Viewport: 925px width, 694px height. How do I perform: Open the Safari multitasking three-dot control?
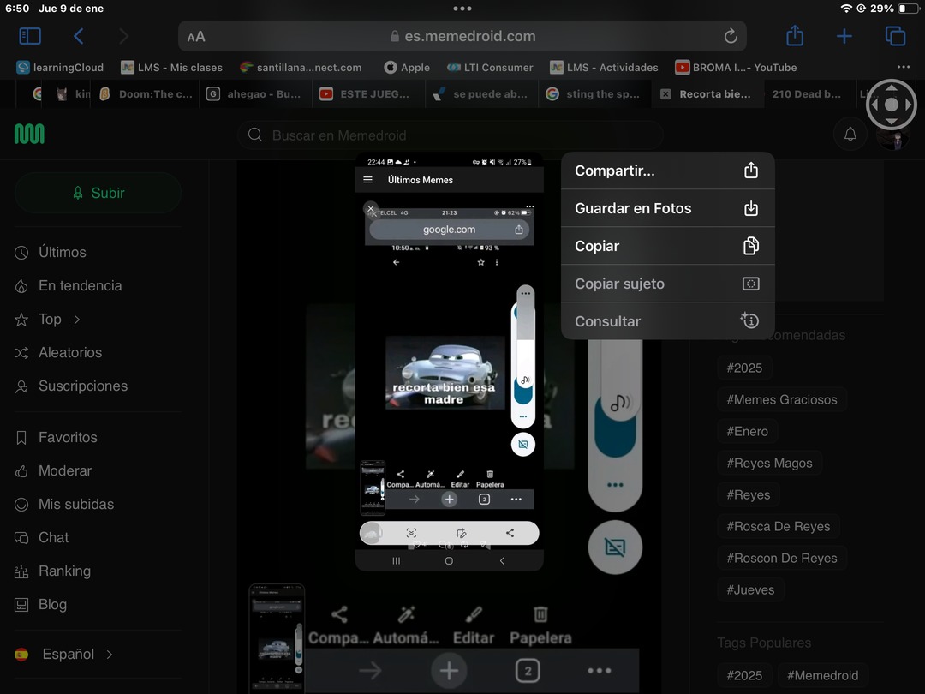[462, 9]
